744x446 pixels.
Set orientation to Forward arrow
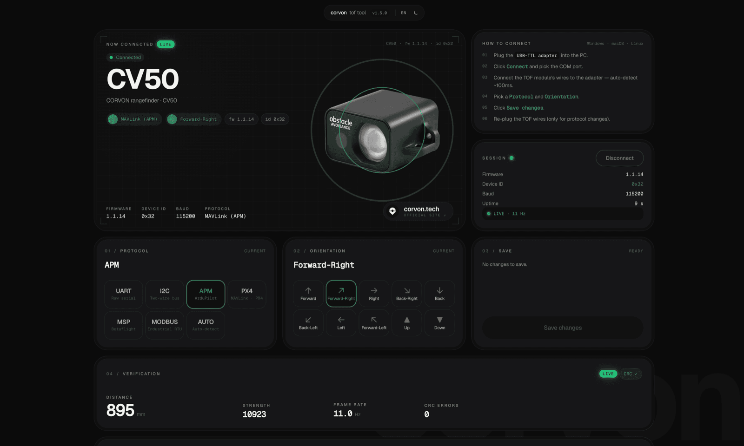point(308,294)
